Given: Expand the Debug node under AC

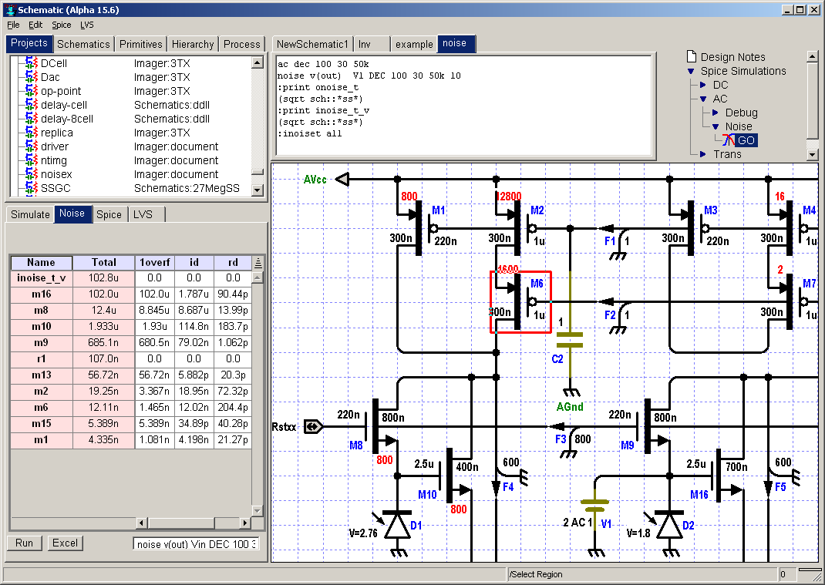Looking at the screenshot, I should 716,113.
